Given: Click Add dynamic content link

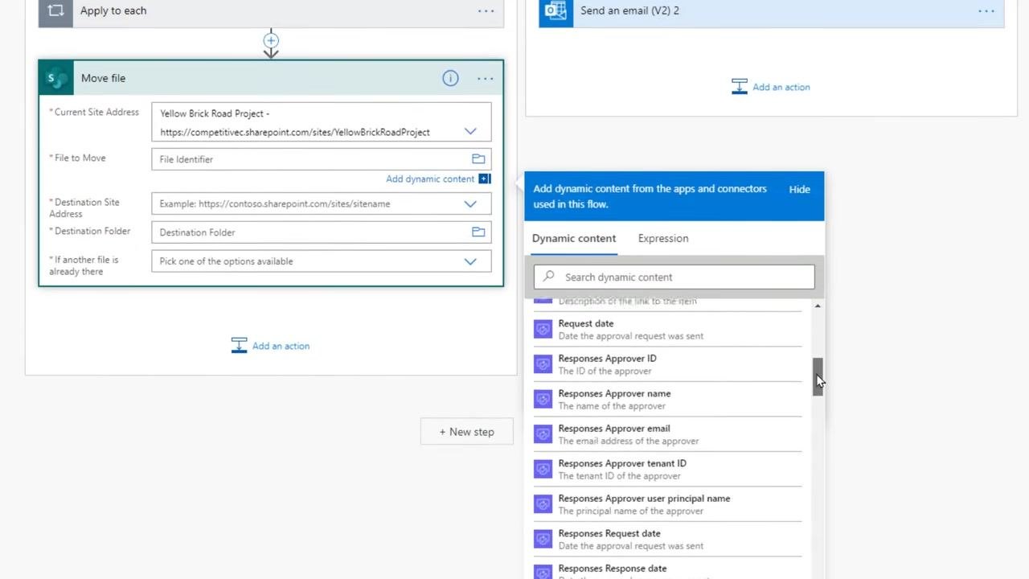Looking at the screenshot, I should pyautogui.click(x=430, y=179).
